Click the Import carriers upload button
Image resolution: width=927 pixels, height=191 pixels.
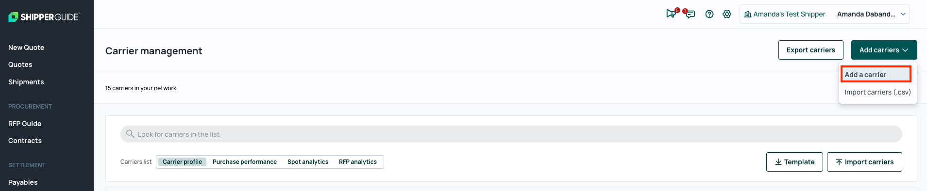point(864,162)
